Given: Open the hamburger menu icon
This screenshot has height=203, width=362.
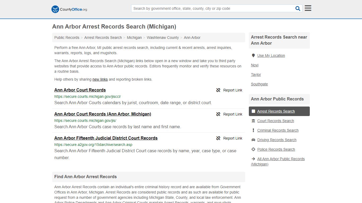Looking at the screenshot, I should 308,8.
